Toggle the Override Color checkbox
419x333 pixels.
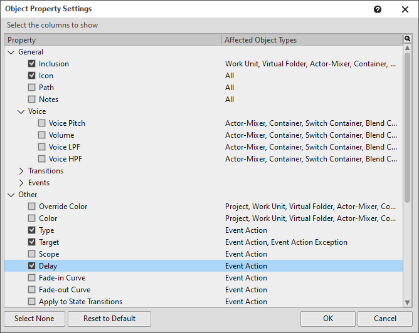[x=32, y=207]
